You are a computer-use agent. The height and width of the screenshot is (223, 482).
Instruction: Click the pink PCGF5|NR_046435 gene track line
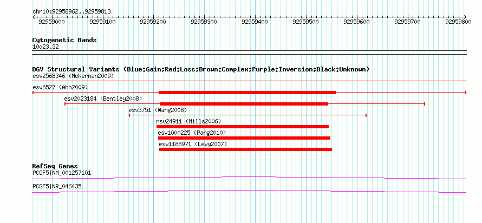pos(249,191)
